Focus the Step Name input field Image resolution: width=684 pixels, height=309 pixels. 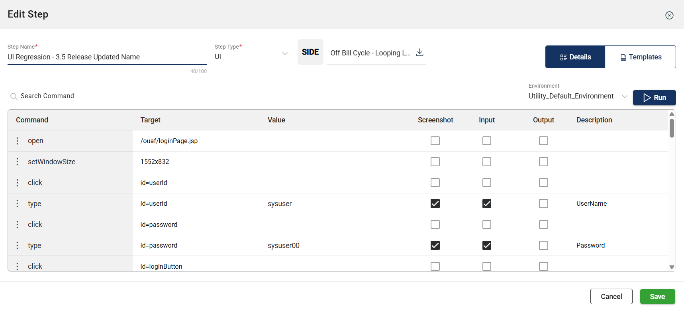107,57
